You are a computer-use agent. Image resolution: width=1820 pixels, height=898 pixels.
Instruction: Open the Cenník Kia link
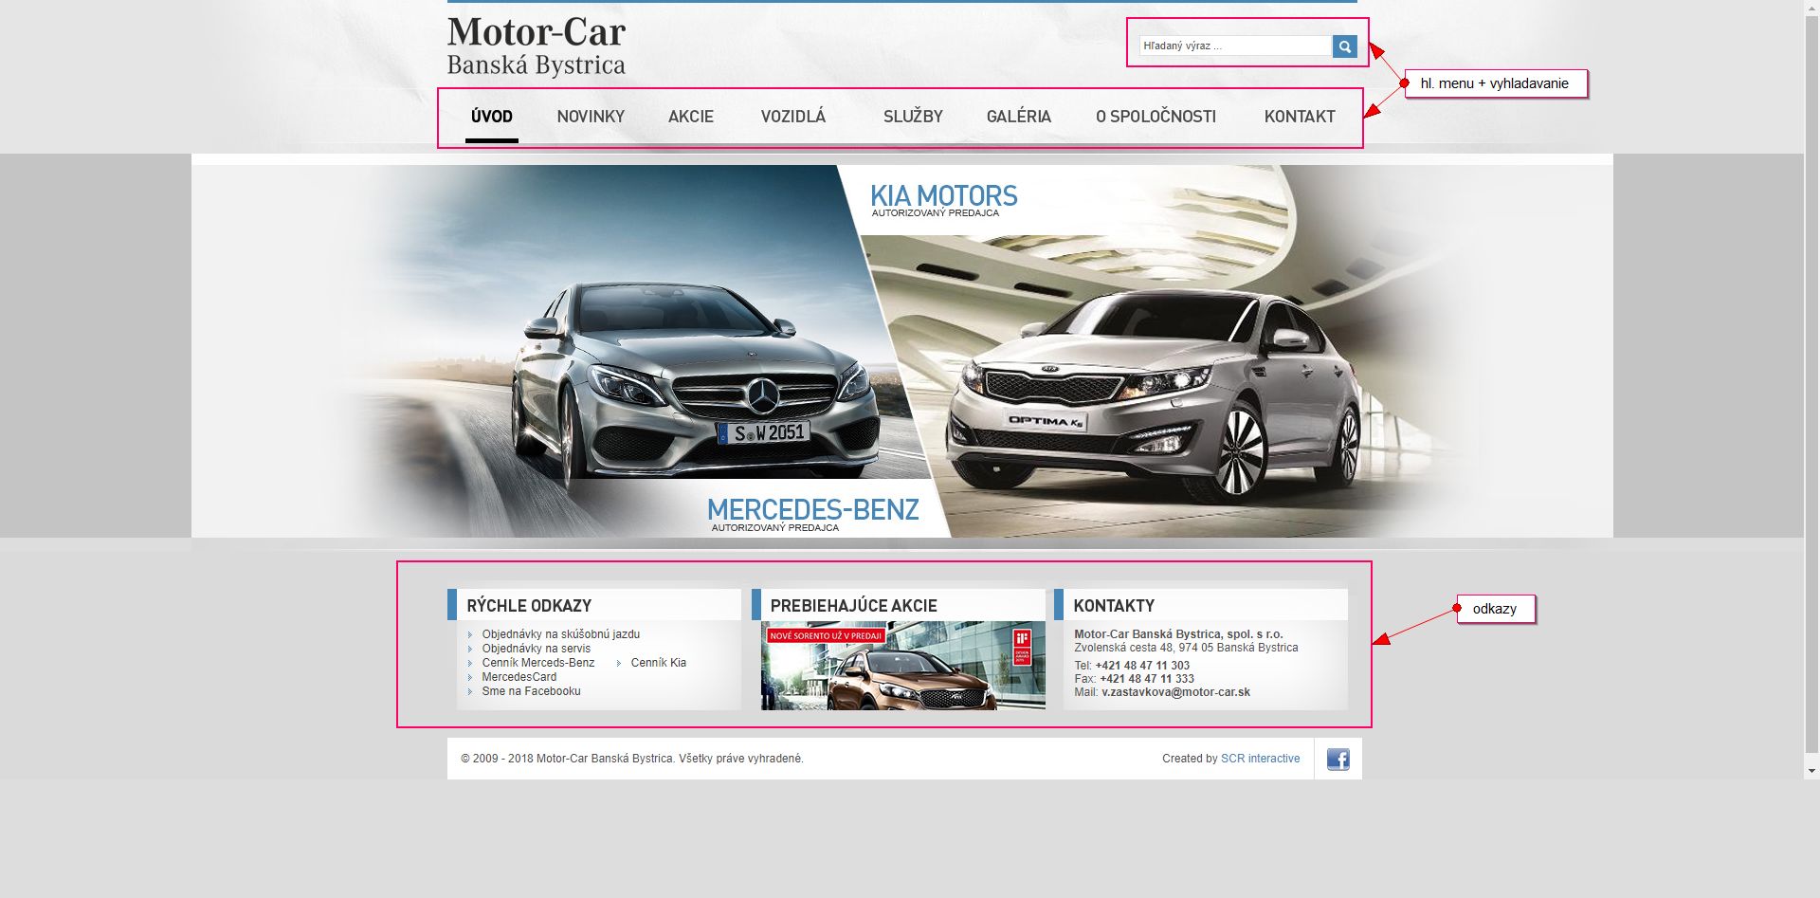(x=658, y=663)
